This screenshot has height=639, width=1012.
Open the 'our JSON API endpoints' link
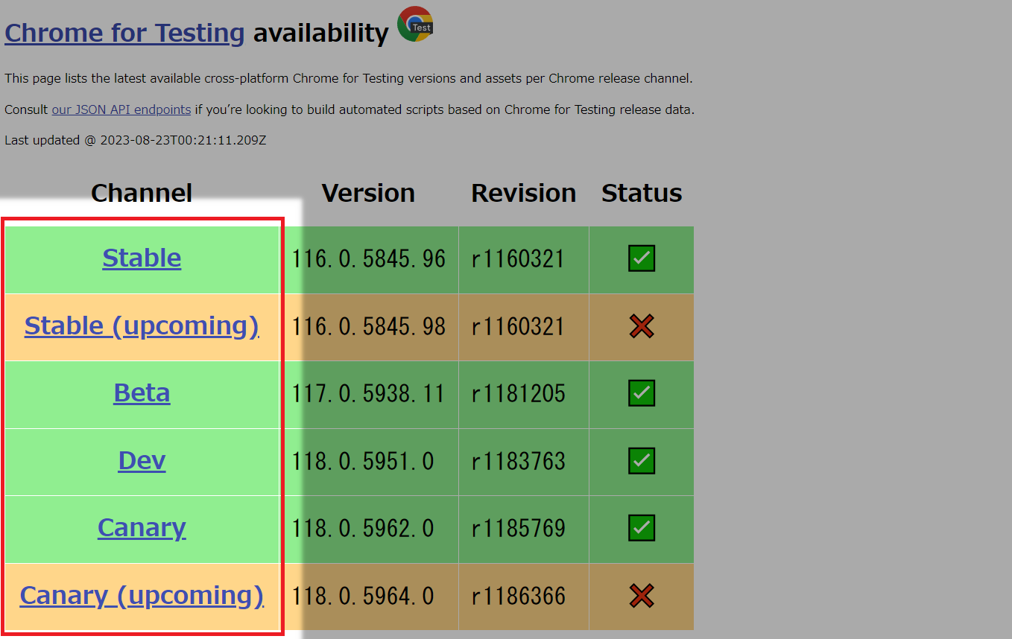[x=121, y=109]
